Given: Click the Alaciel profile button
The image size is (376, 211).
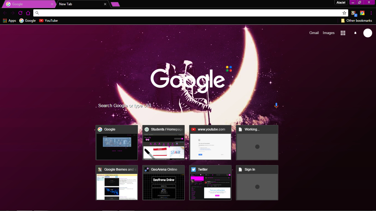Looking at the screenshot, I should coord(341,2).
